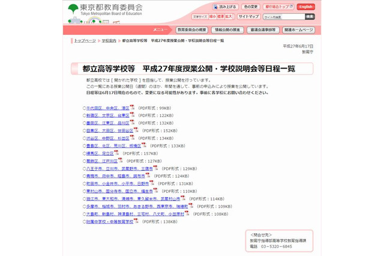The image size is (384, 256).
Task: Open the 色の変更 color change option
Action: [251, 7]
